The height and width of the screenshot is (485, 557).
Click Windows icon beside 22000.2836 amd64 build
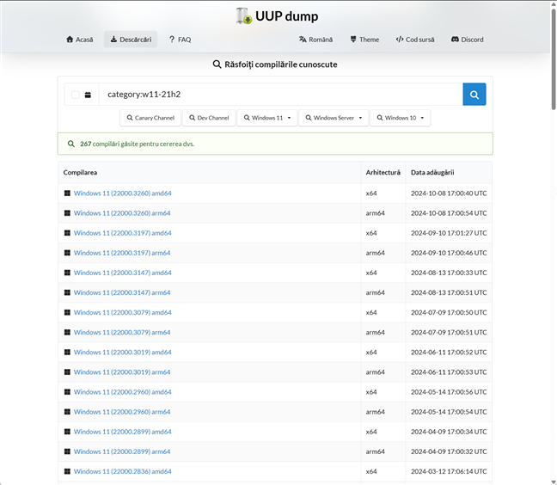pyautogui.click(x=67, y=471)
